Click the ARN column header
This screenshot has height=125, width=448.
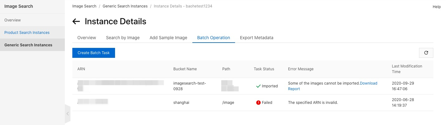point(81,69)
